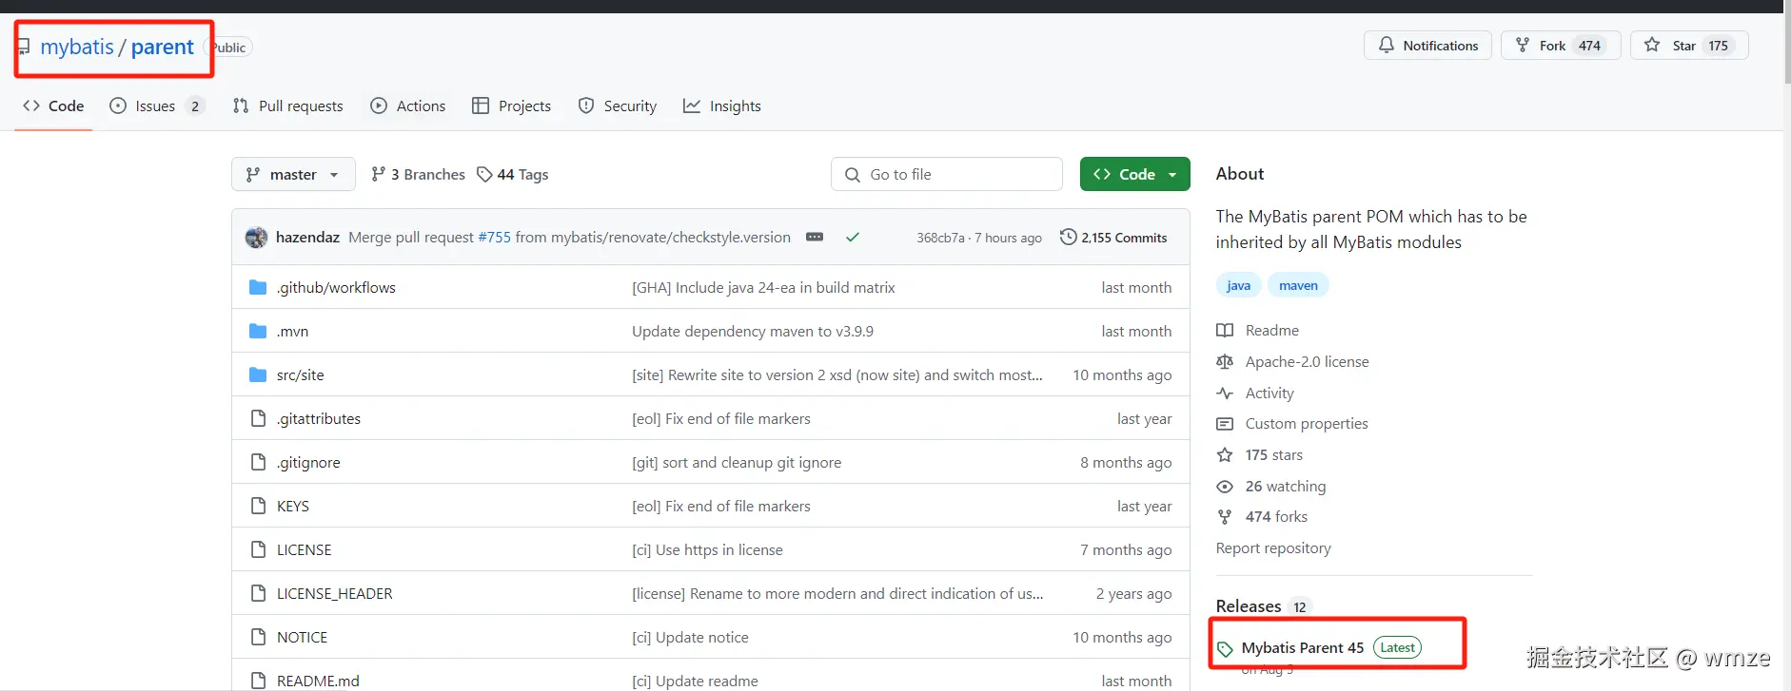Screen dimensions: 1791x691
Task: Click Report repository link
Action: click(1273, 547)
